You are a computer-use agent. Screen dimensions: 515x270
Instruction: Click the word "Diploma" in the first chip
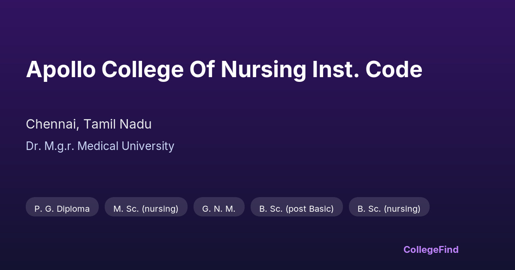click(73, 209)
